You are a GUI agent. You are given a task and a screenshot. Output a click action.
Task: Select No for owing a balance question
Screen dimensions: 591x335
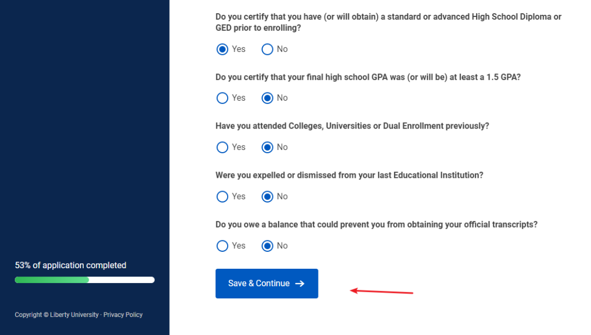267,246
